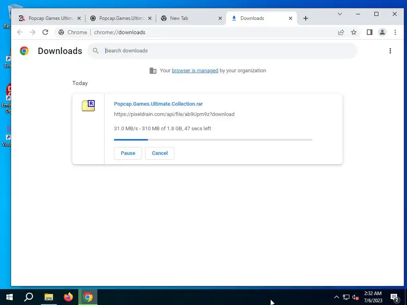Open the Windows Start menu
This screenshot has height=305, width=407.
coord(10,297)
